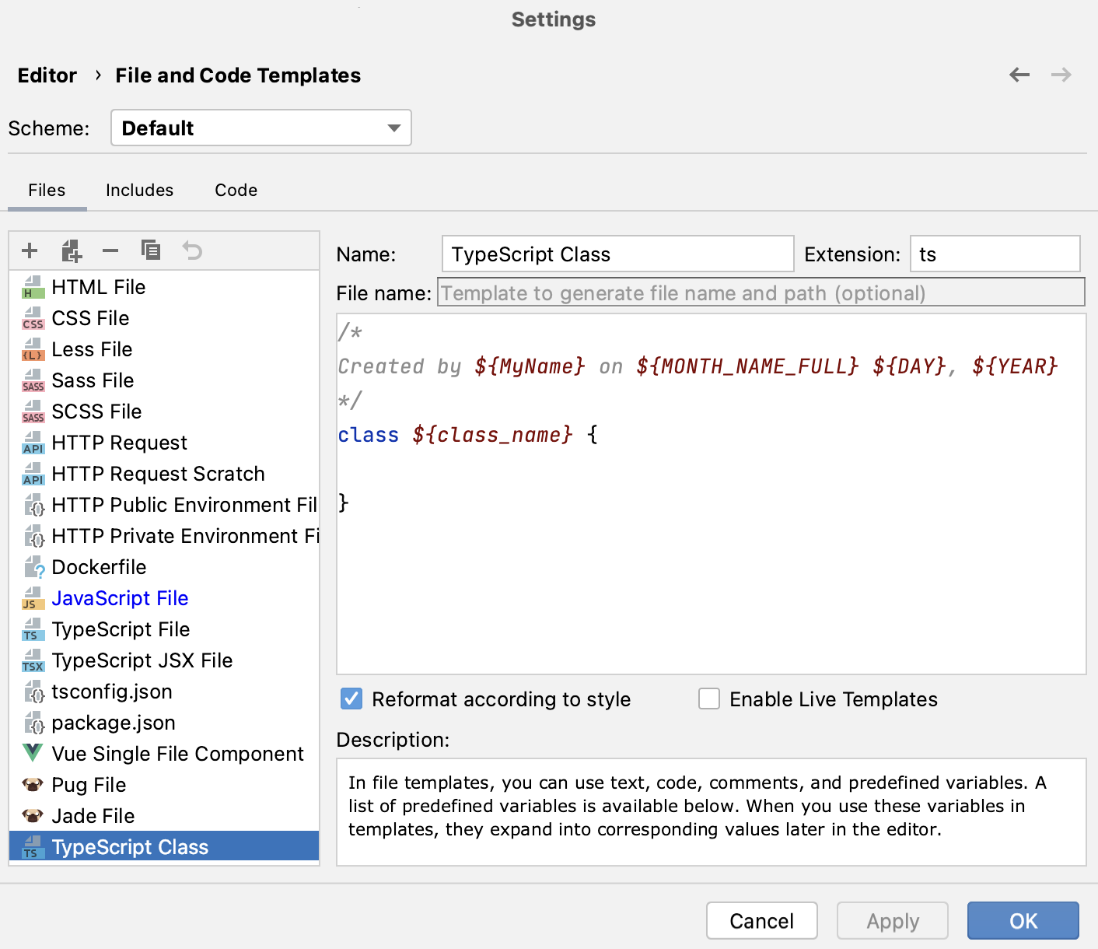This screenshot has height=949, width=1098.
Task: Switch to the Includes tab
Action: (139, 190)
